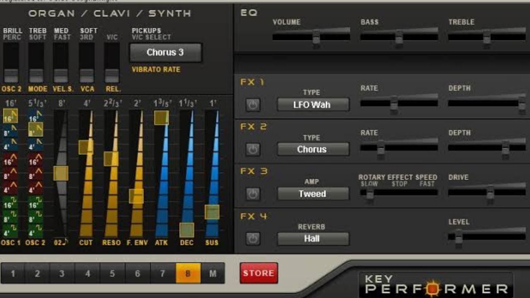Open FX 3 amp selector Tweed
530x298 pixels.
point(313,194)
